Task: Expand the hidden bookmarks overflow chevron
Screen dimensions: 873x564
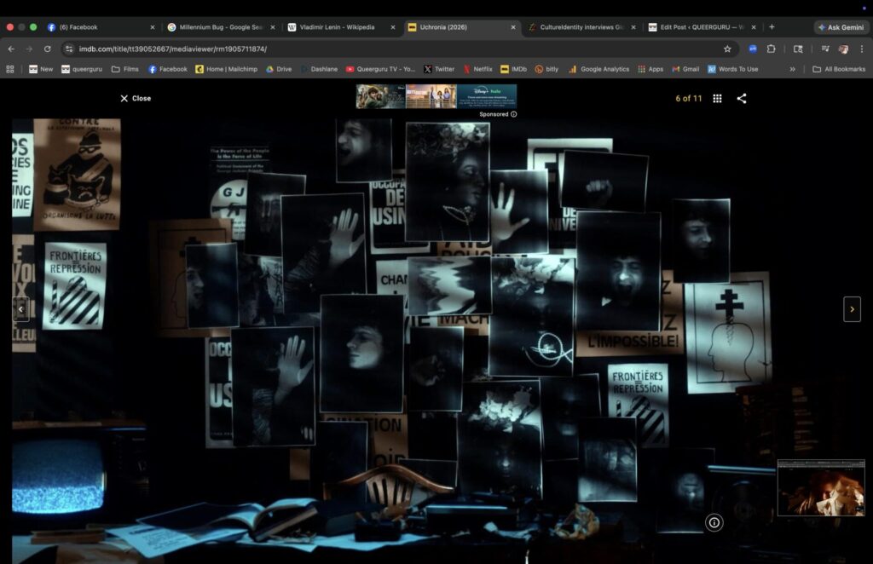Action: click(x=792, y=69)
